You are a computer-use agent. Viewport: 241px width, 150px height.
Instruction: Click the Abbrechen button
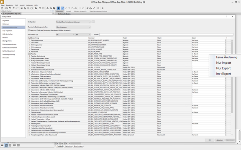220,140
